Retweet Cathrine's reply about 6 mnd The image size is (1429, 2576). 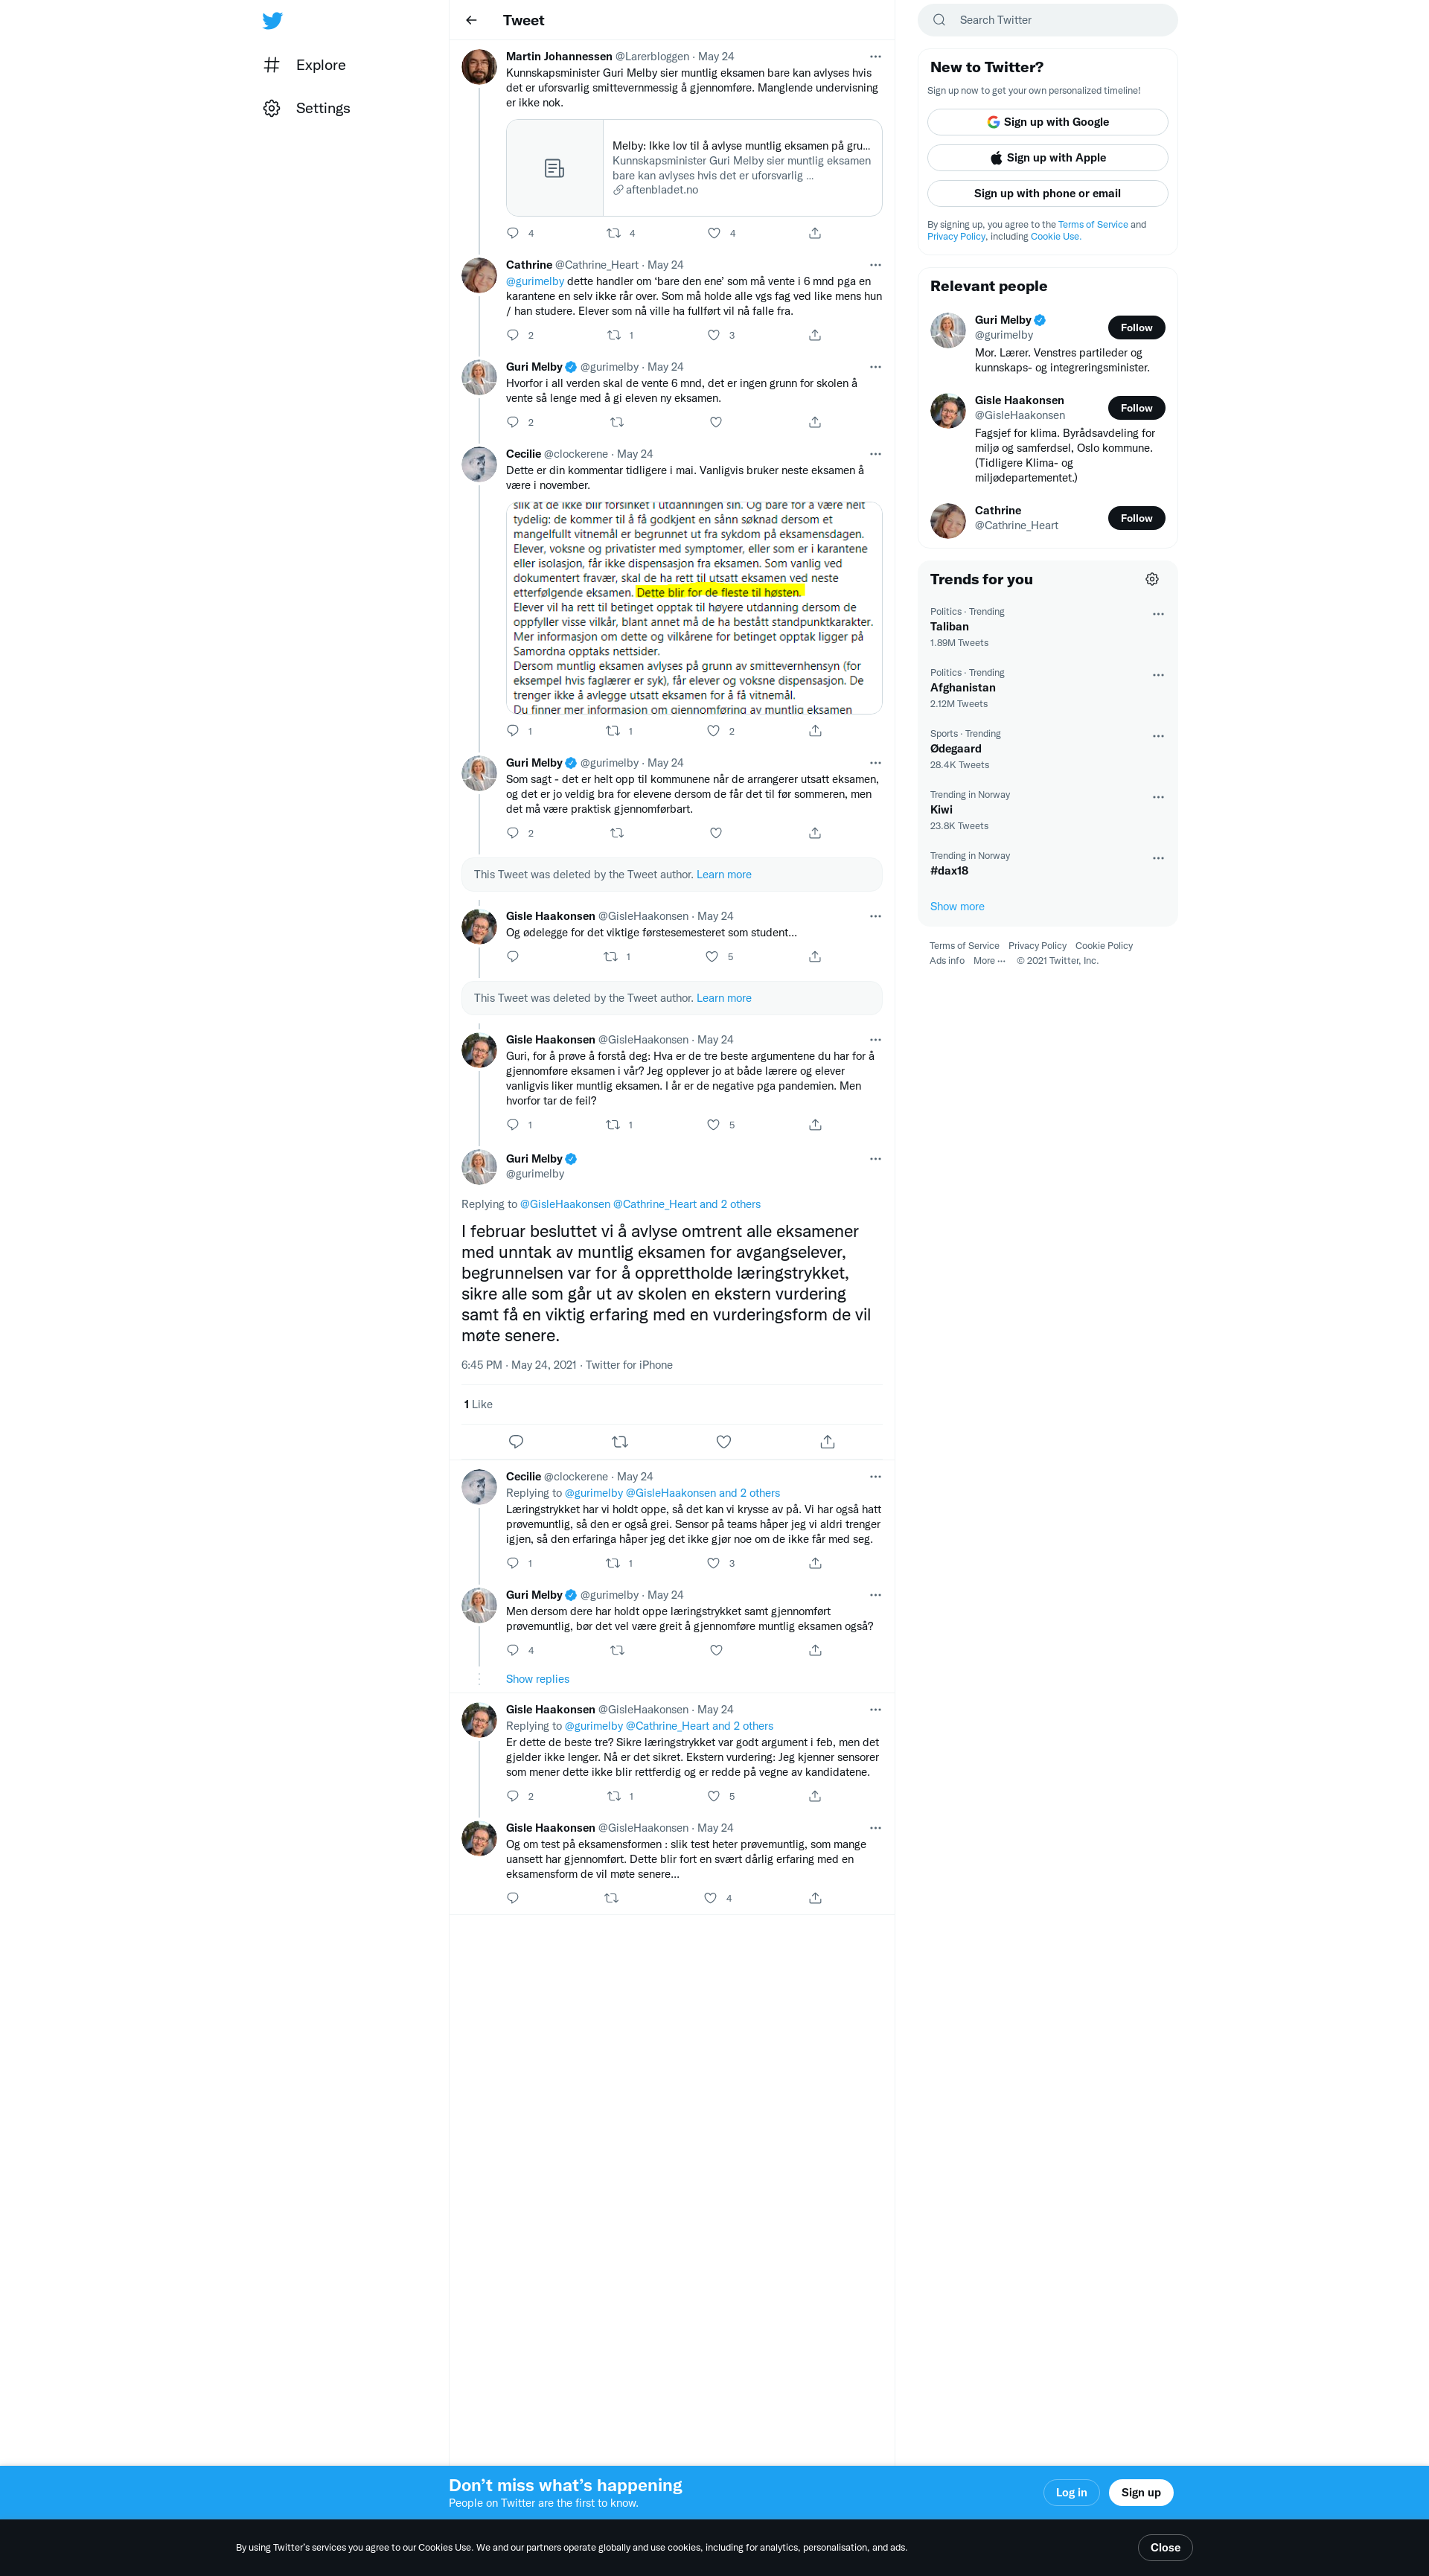tap(614, 335)
